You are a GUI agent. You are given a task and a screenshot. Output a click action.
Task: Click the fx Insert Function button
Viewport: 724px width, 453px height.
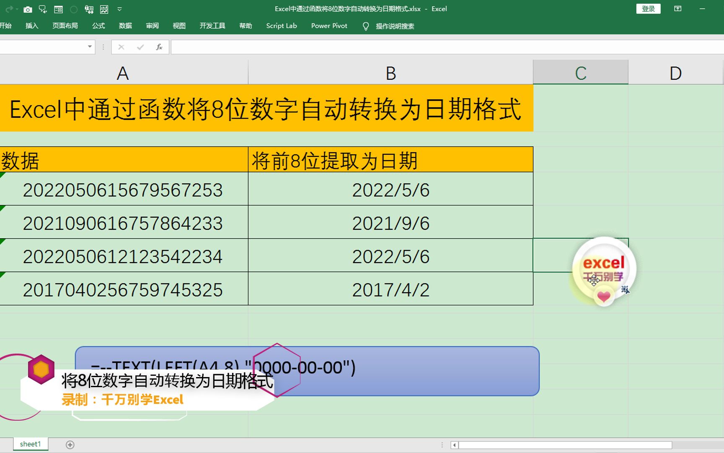coord(159,47)
